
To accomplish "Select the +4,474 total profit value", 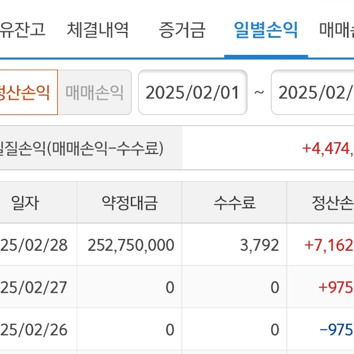I will (x=327, y=148).
